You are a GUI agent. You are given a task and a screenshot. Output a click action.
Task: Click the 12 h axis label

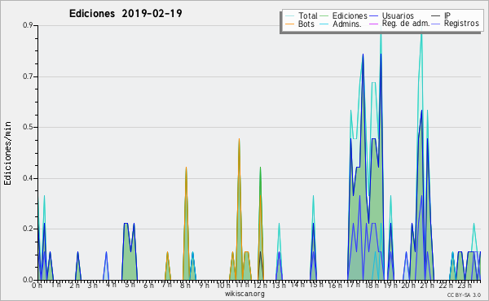[260, 285]
